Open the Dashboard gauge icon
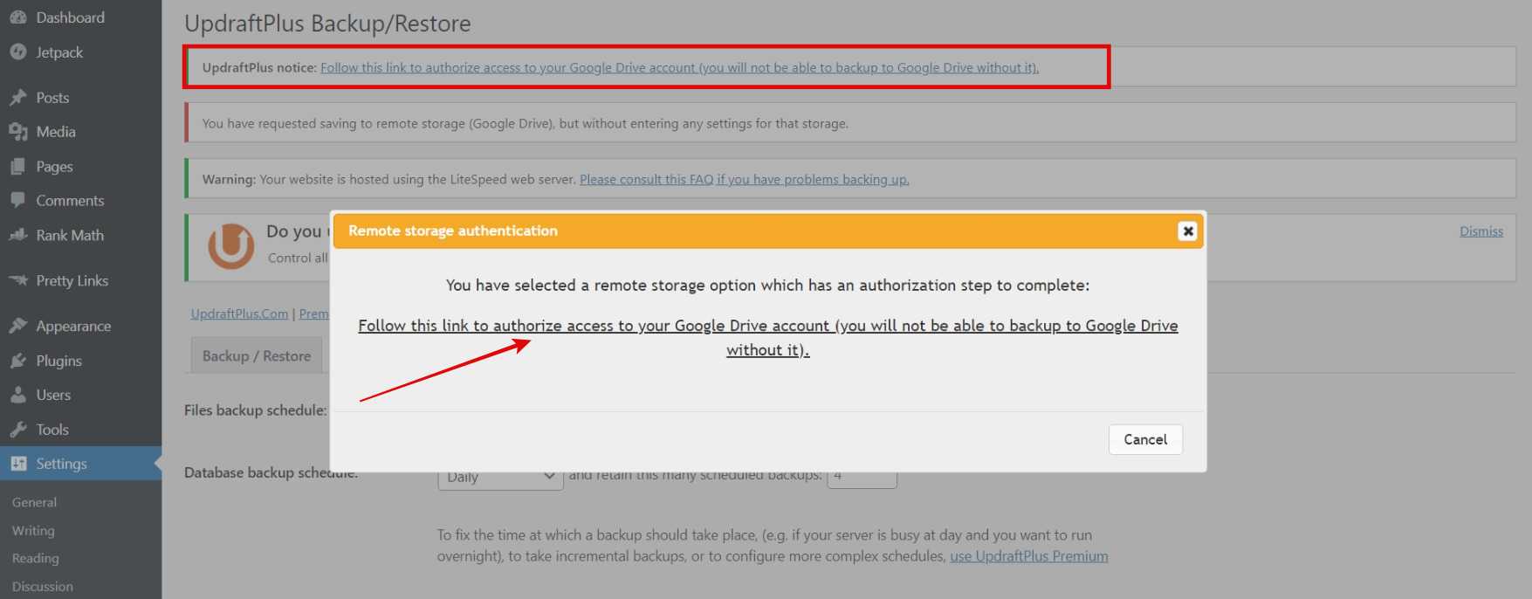1532x599 pixels. (x=18, y=17)
